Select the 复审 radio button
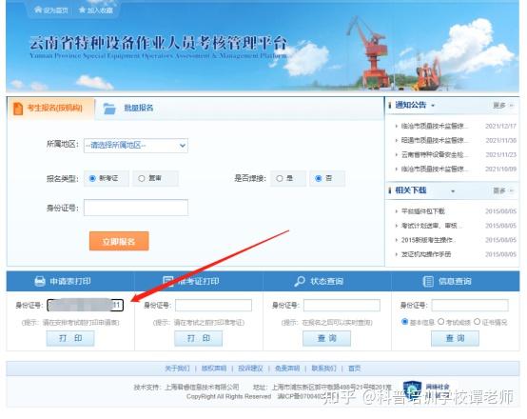 point(142,178)
